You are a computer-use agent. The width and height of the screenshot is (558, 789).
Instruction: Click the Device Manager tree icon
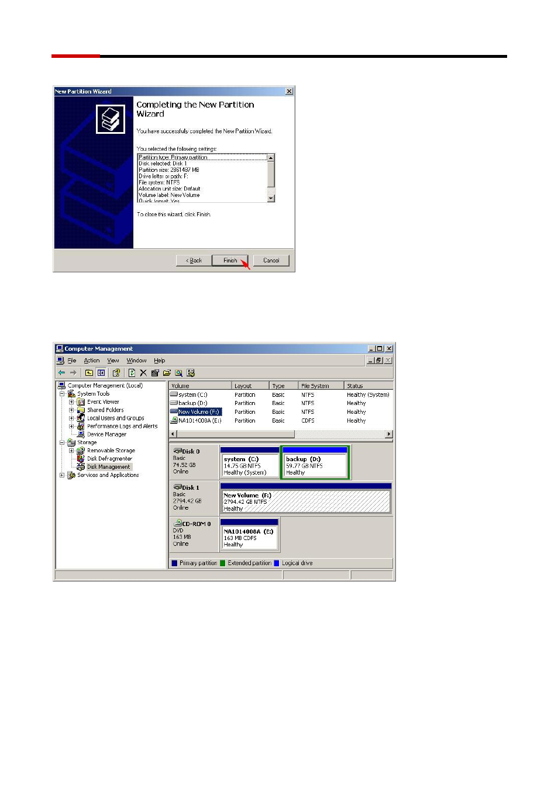pos(81,434)
